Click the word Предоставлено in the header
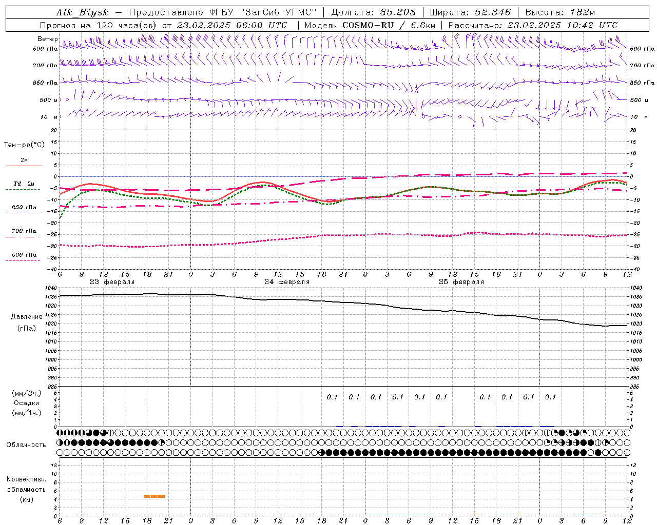 166,13
